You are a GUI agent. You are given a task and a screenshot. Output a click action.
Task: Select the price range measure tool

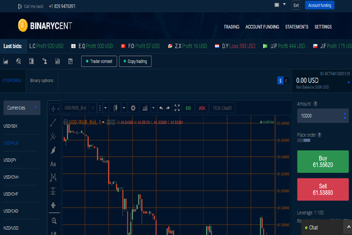(x=53, y=191)
